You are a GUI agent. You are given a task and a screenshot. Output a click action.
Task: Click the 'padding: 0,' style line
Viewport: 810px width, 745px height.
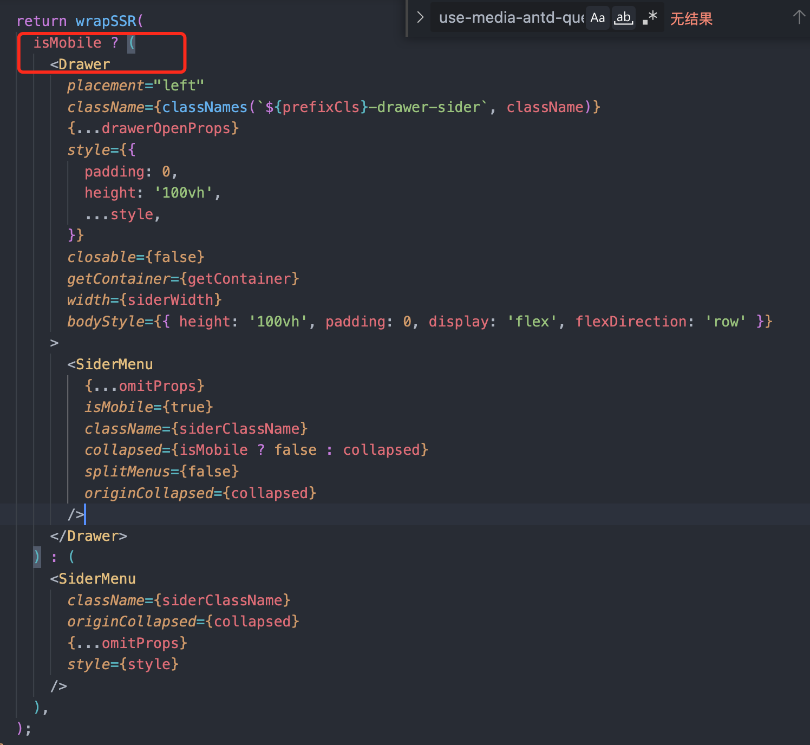click(131, 172)
